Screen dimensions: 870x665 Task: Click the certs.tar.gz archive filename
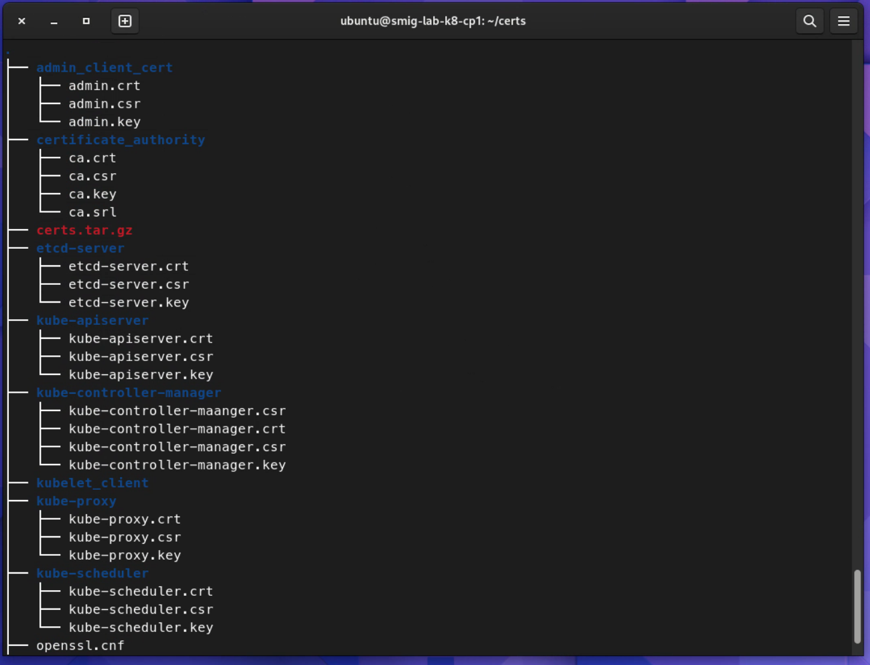pos(84,230)
